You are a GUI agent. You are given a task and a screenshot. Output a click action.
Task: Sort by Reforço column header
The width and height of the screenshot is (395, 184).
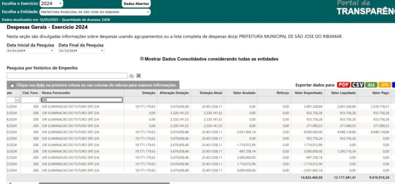coord(282,93)
